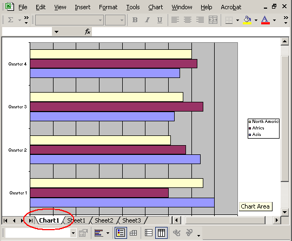
Task: Open the Insert menu
Action: pos(83,7)
